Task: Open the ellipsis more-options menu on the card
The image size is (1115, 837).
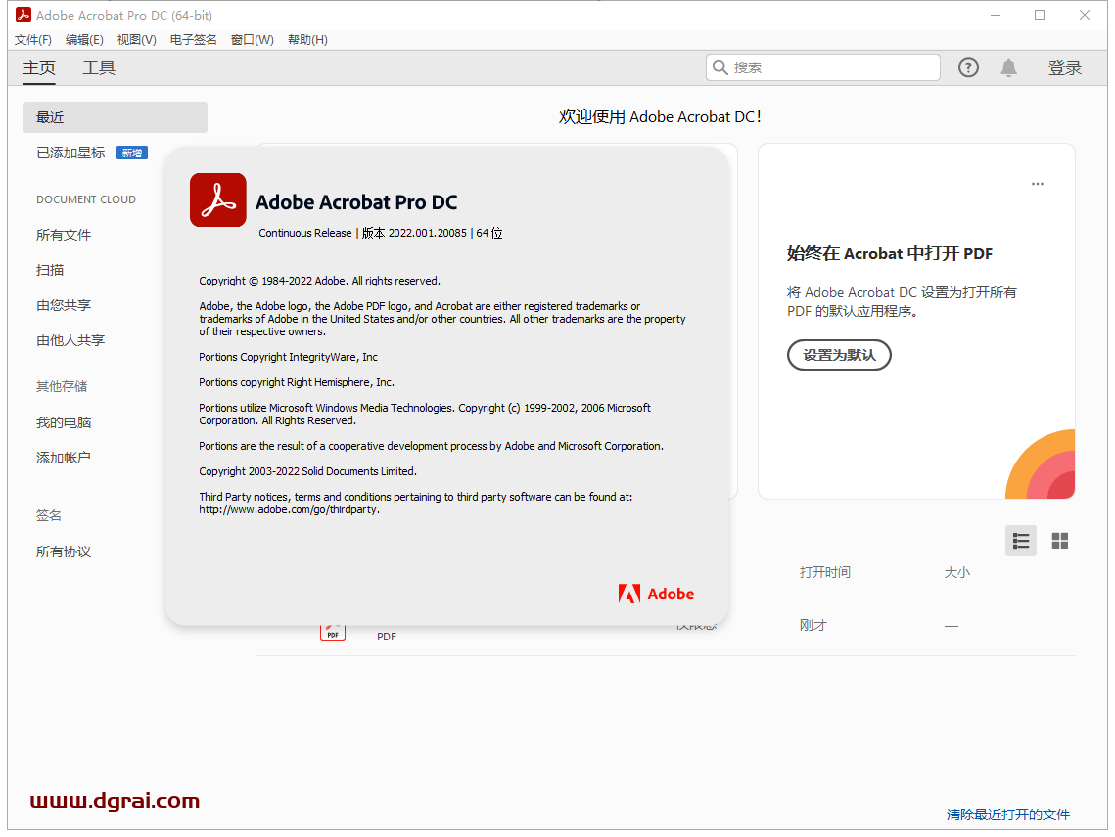Action: (1038, 183)
